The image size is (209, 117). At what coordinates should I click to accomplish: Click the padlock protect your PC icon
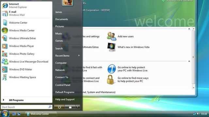coord(110,79)
